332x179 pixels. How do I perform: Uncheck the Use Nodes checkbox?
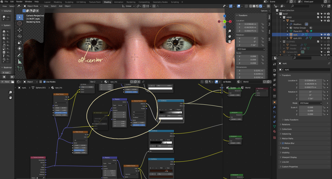[44, 82]
